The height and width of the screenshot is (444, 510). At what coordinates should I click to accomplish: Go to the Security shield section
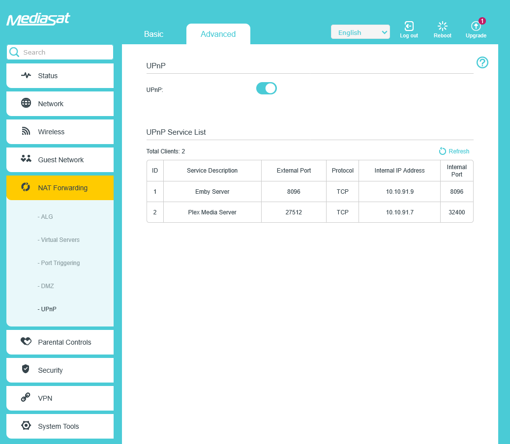point(60,370)
